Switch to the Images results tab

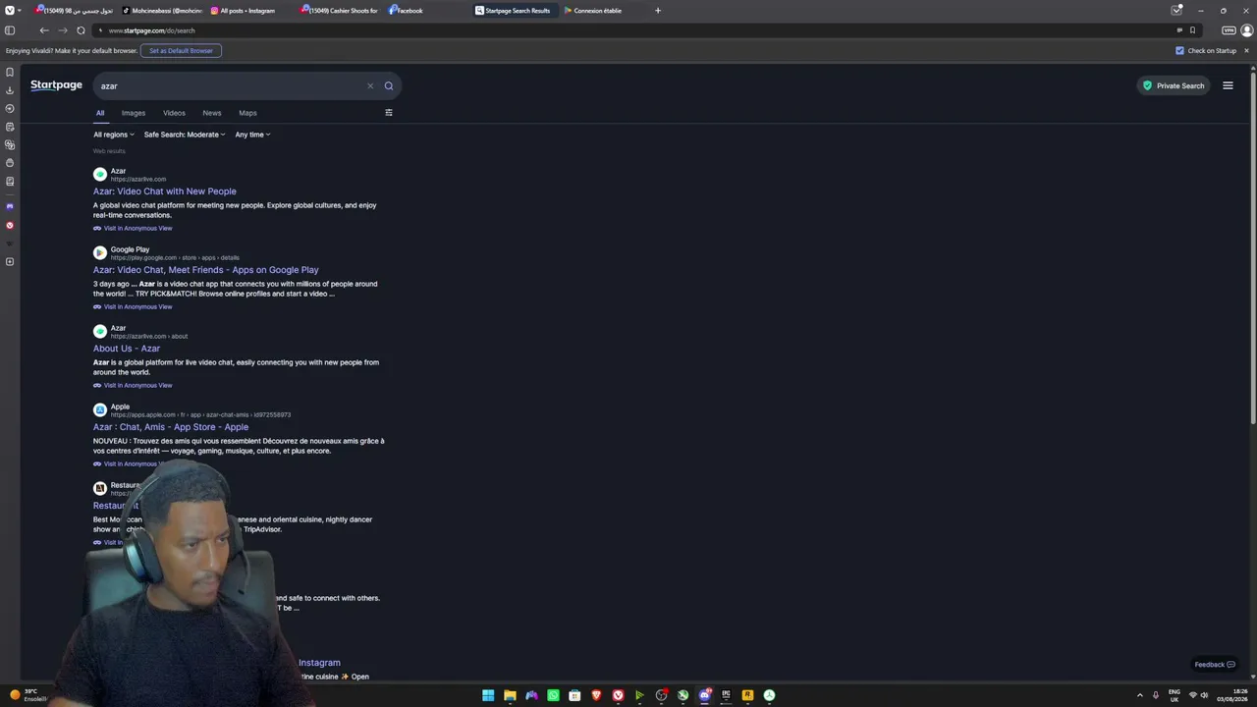[x=134, y=113]
